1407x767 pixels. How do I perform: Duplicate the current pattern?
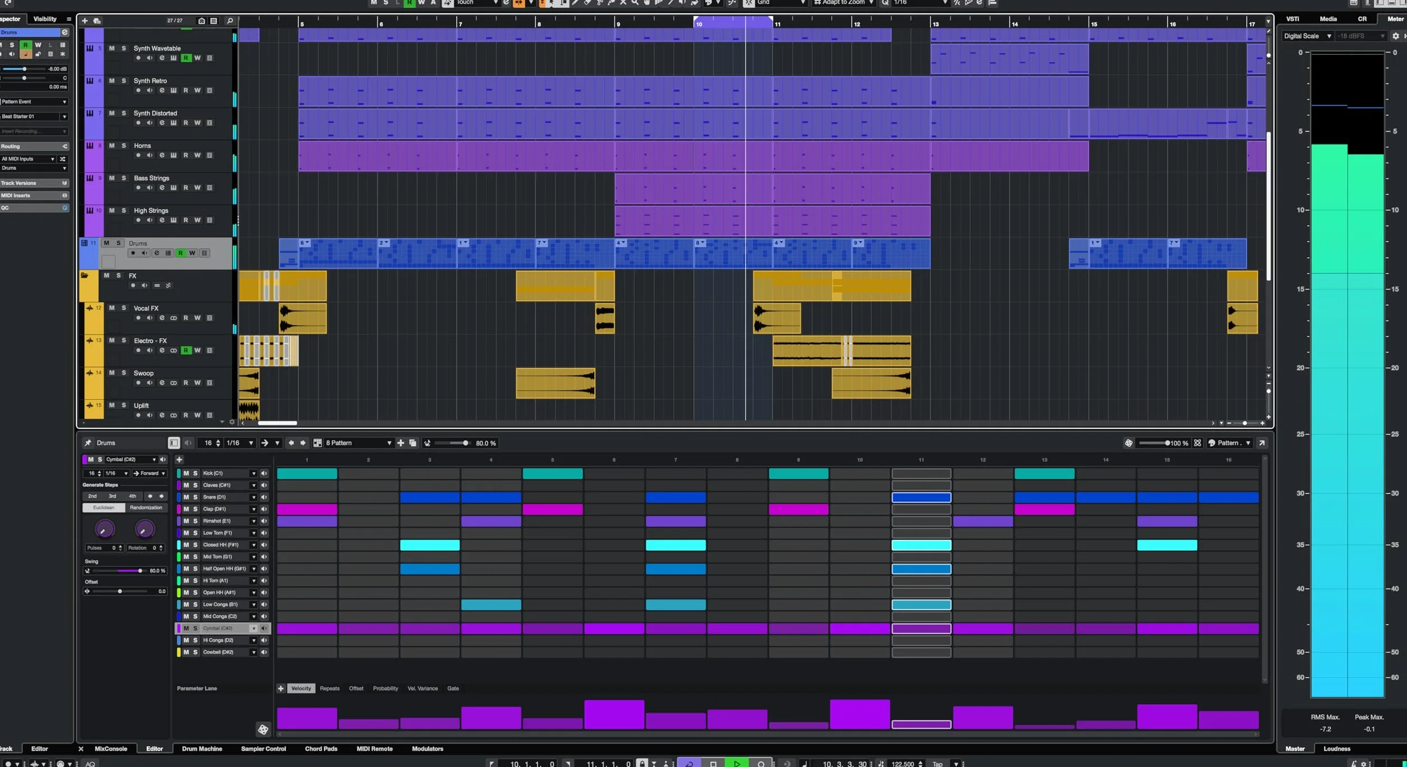coord(413,443)
